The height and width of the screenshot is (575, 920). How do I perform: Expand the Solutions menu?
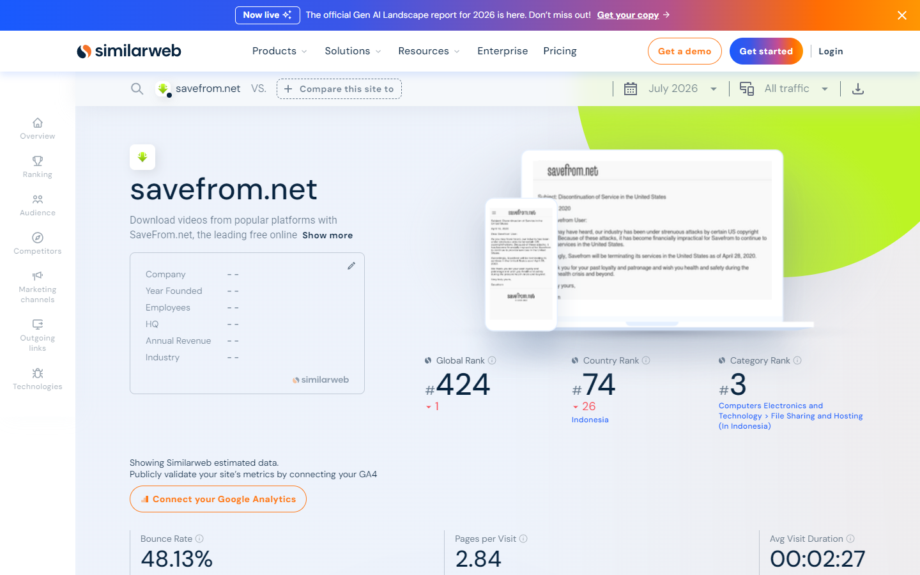coord(353,51)
